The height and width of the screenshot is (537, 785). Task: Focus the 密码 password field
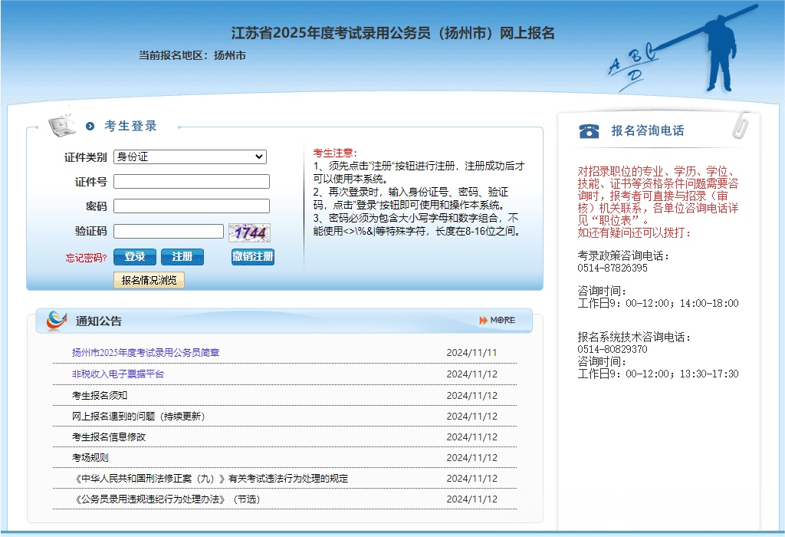[192, 206]
